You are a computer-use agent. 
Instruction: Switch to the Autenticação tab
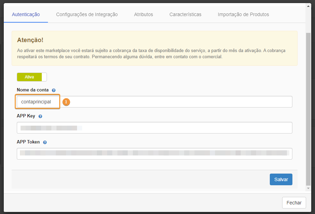tap(26, 14)
